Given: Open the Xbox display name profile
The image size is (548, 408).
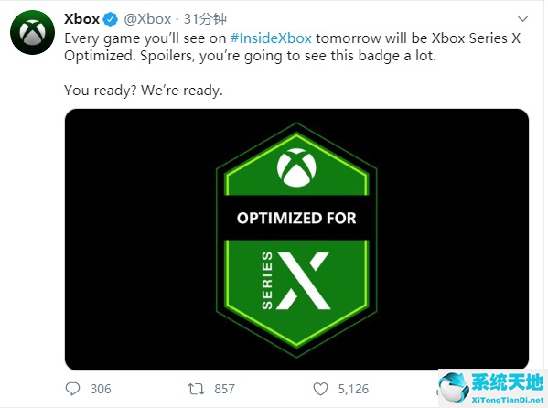Looking at the screenshot, I should click(x=81, y=19).
